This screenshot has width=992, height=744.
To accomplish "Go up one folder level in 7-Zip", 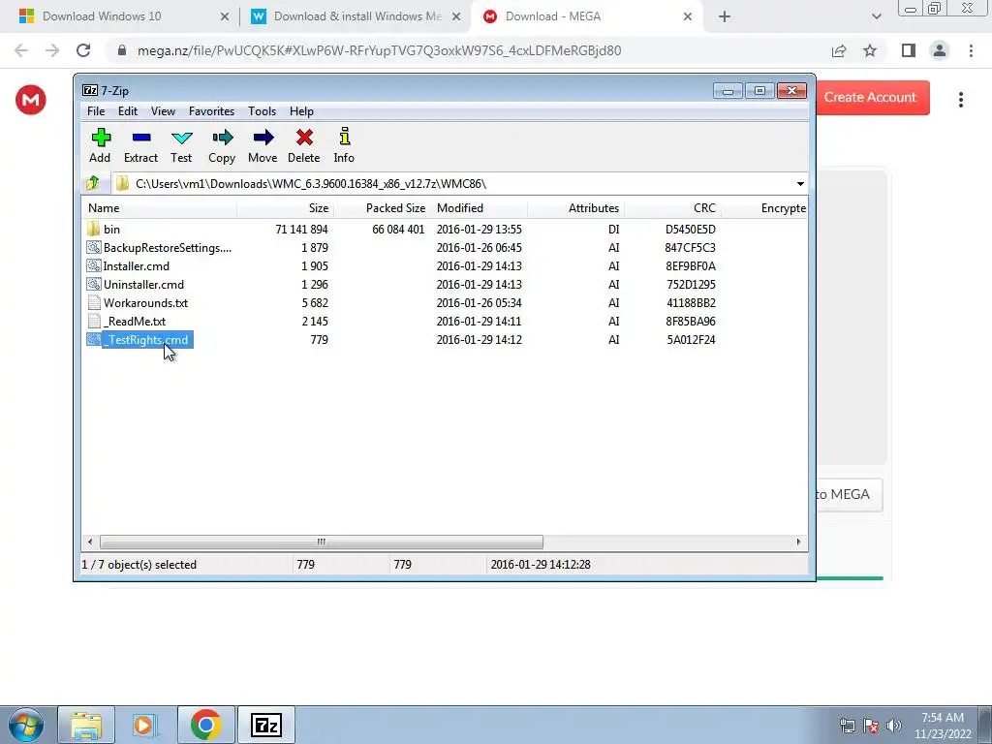I will [93, 183].
